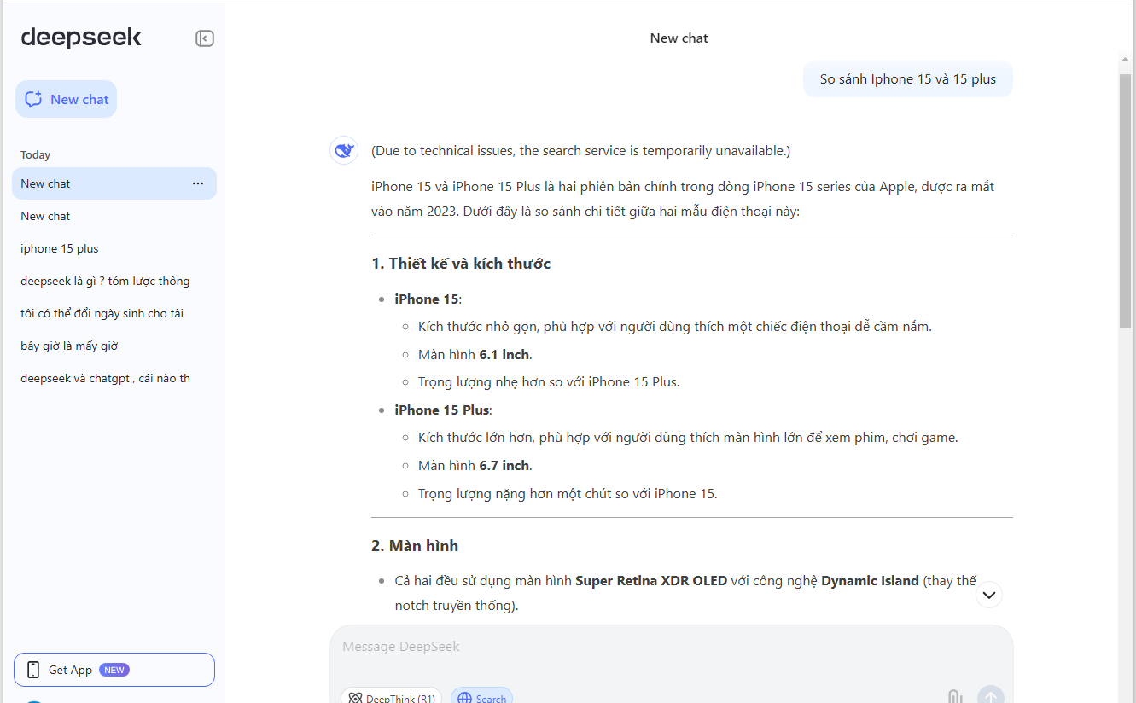Click the NEW badge next to Get App
The width and height of the screenshot is (1136, 703).
click(114, 670)
